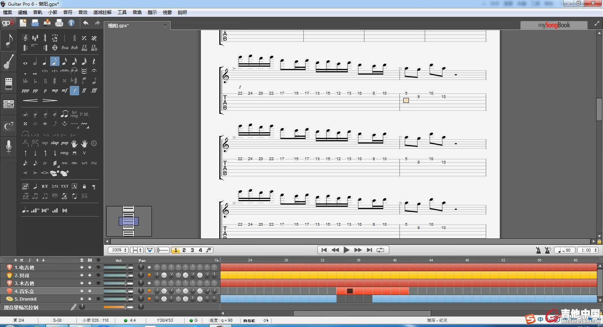603x327 pixels.
Task: Toggle visibility eye for the 2.贝司 track
Action: (98, 275)
